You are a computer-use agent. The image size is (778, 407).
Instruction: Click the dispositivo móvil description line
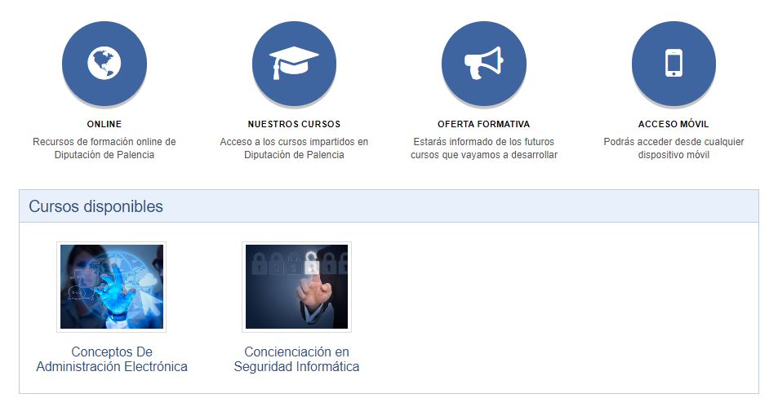[x=674, y=155]
